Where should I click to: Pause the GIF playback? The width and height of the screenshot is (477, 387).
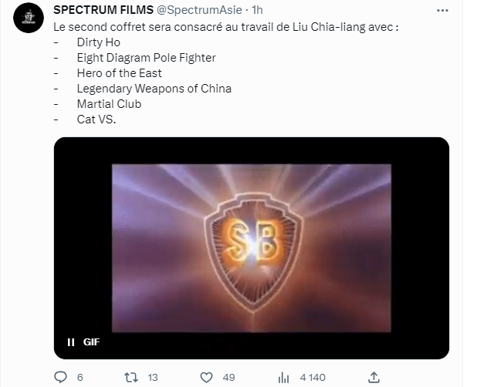tap(71, 342)
